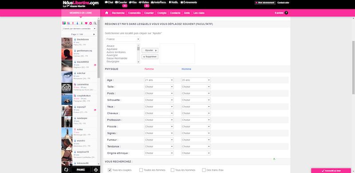Open the Homme Age dropdown
This screenshot has height=173, width=355.
coord(196,80)
